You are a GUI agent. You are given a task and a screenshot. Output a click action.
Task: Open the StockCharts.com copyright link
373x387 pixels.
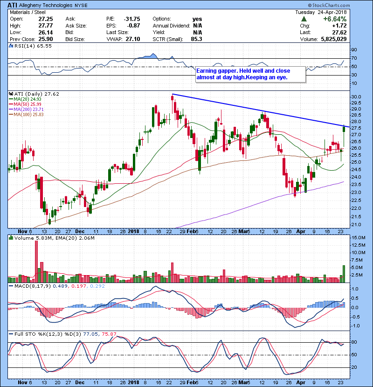329,5
